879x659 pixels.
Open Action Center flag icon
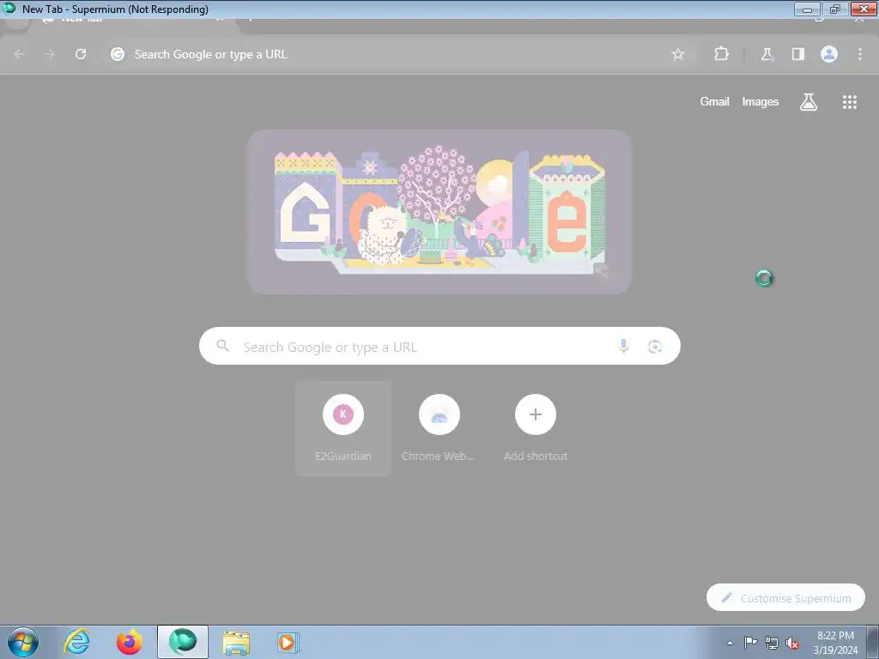750,642
